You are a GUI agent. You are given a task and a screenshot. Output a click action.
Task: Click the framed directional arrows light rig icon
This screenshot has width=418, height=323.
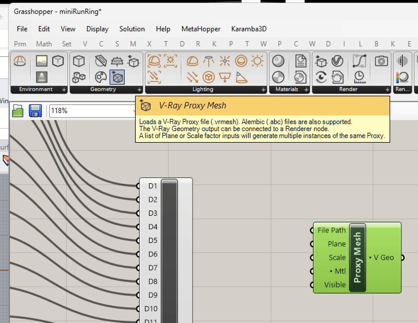point(154,77)
